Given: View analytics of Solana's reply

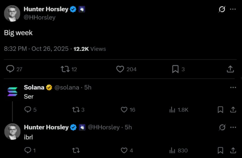Looking at the screenshot, I should pyautogui.click(x=172, y=110).
